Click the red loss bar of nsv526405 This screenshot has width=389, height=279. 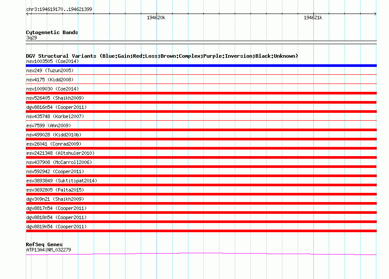(x=201, y=102)
